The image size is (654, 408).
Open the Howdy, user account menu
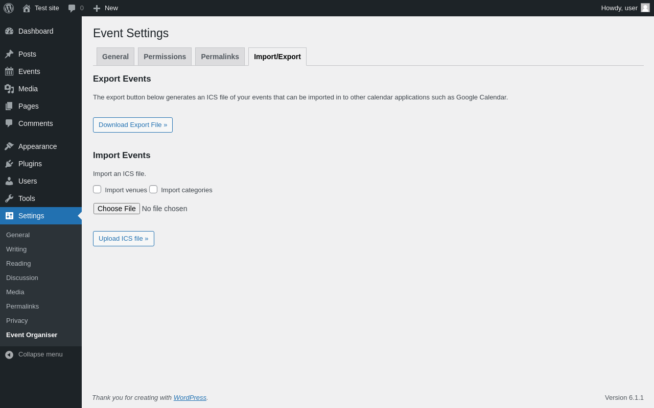click(619, 8)
